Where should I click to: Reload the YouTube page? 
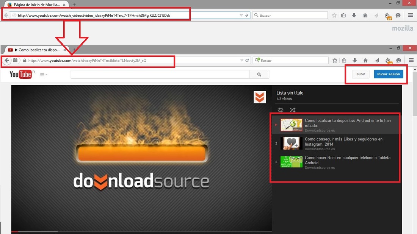click(x=247, y=61)
